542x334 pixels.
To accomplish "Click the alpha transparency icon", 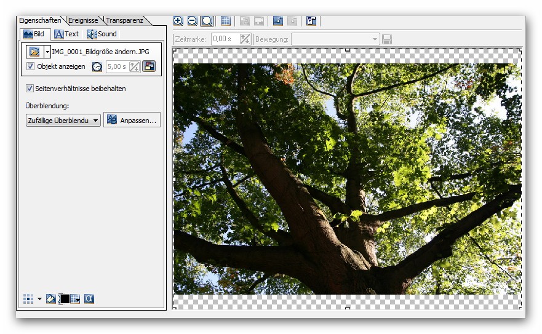I will coord(89,299).
